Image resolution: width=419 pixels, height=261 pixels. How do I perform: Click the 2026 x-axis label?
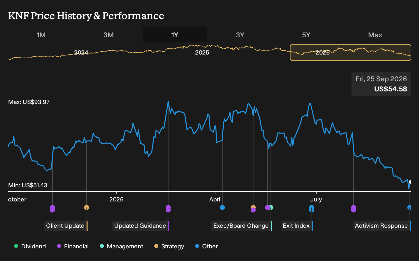coord(116,199)
